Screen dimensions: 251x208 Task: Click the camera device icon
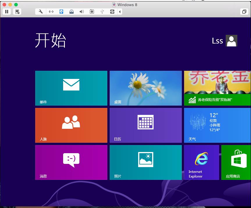click(92, 12)
